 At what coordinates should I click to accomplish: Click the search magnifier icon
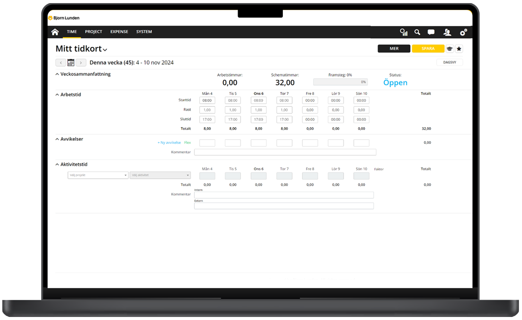click(417, 32)
